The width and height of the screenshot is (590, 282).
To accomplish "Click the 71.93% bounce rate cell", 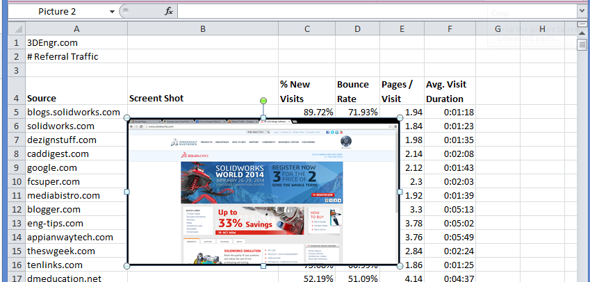I will 357,112.
